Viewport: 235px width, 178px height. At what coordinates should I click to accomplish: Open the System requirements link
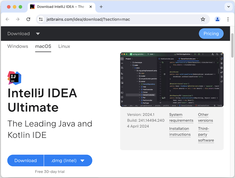coord(181,118)
